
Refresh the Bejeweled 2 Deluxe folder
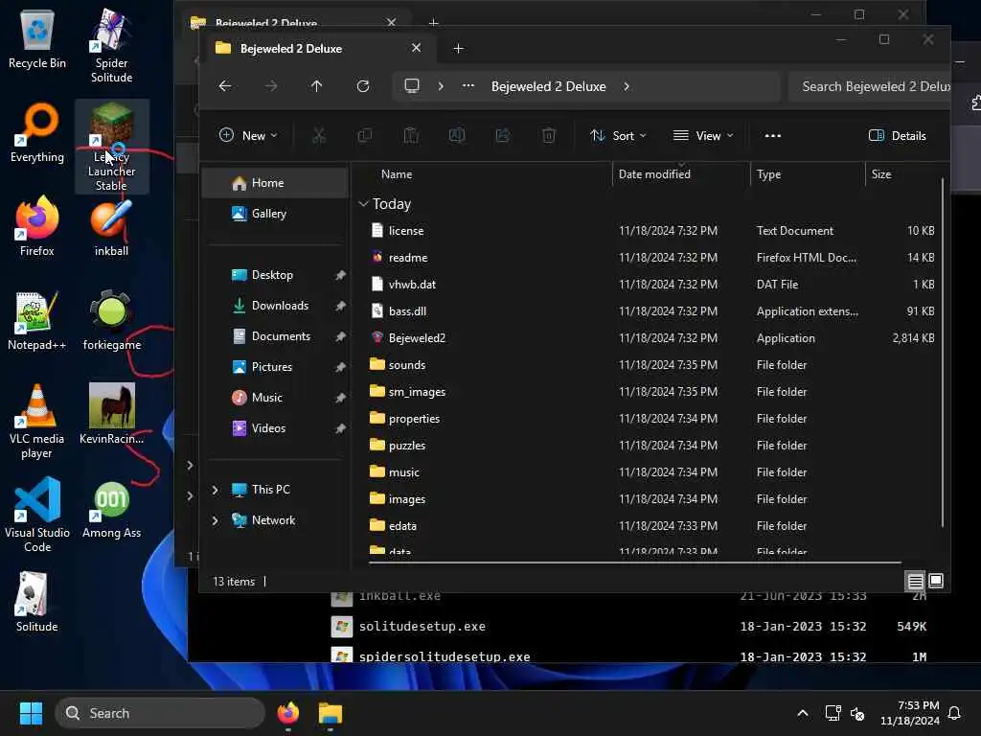click(x=363, y=86)
